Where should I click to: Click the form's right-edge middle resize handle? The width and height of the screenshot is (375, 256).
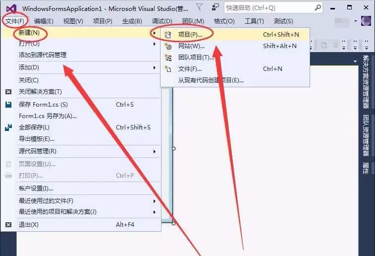(x=173, y=148)
